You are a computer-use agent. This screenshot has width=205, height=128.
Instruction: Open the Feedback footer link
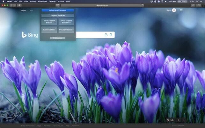(x=76, y=126)
